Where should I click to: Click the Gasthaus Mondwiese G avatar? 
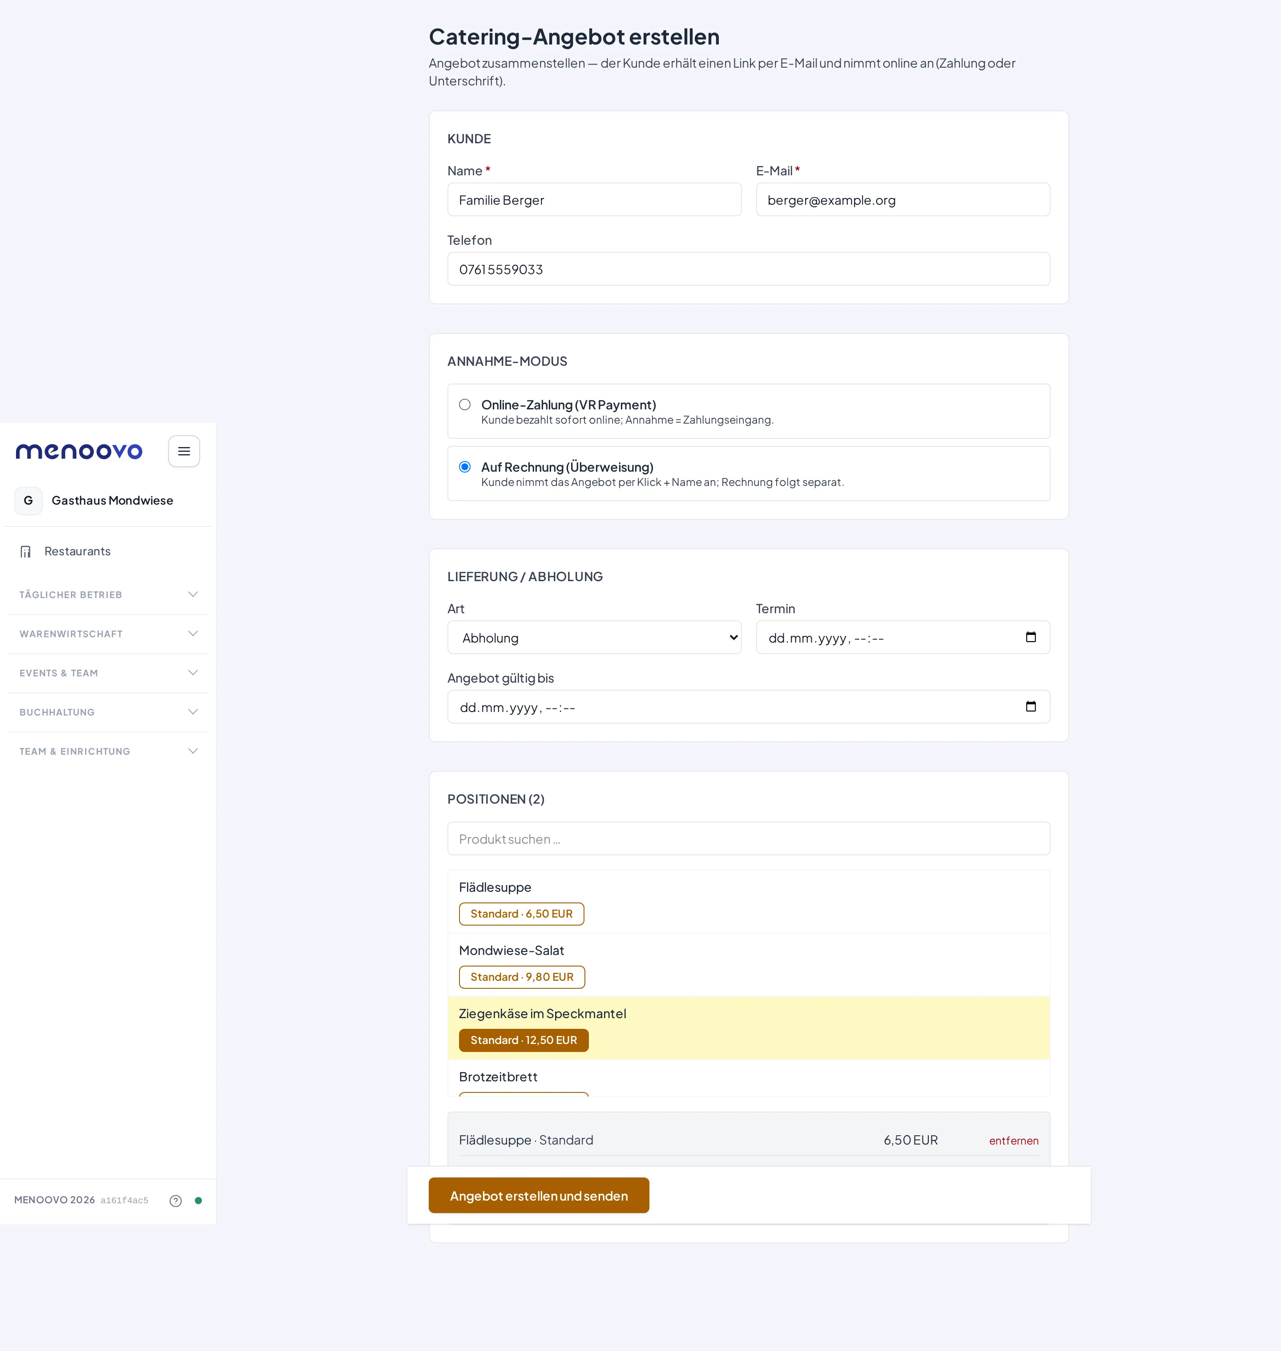pyautogui.click(x=28, y=501)
